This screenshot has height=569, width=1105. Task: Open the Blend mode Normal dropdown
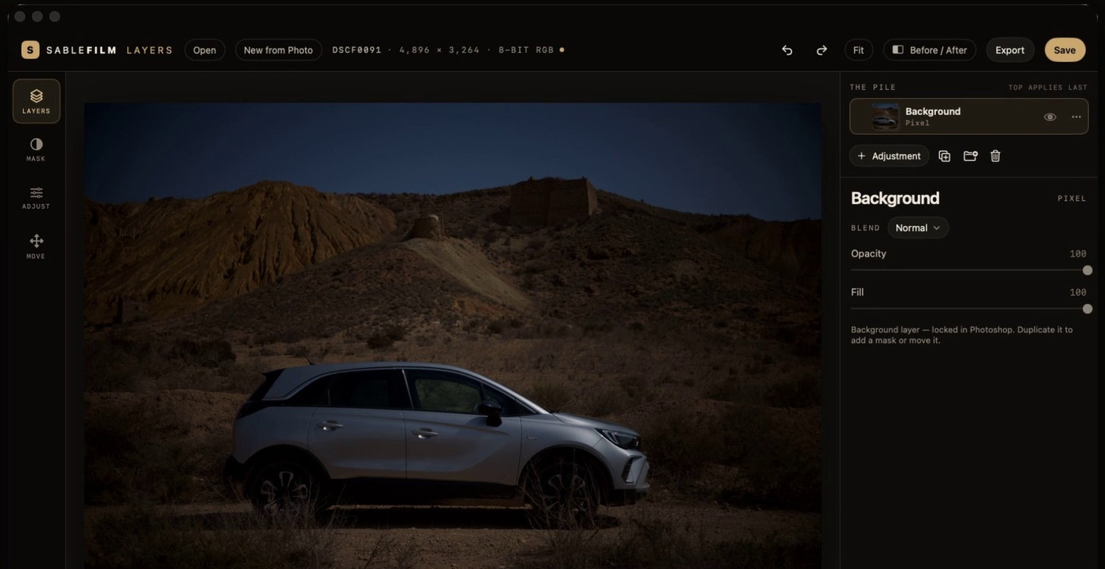917,228
